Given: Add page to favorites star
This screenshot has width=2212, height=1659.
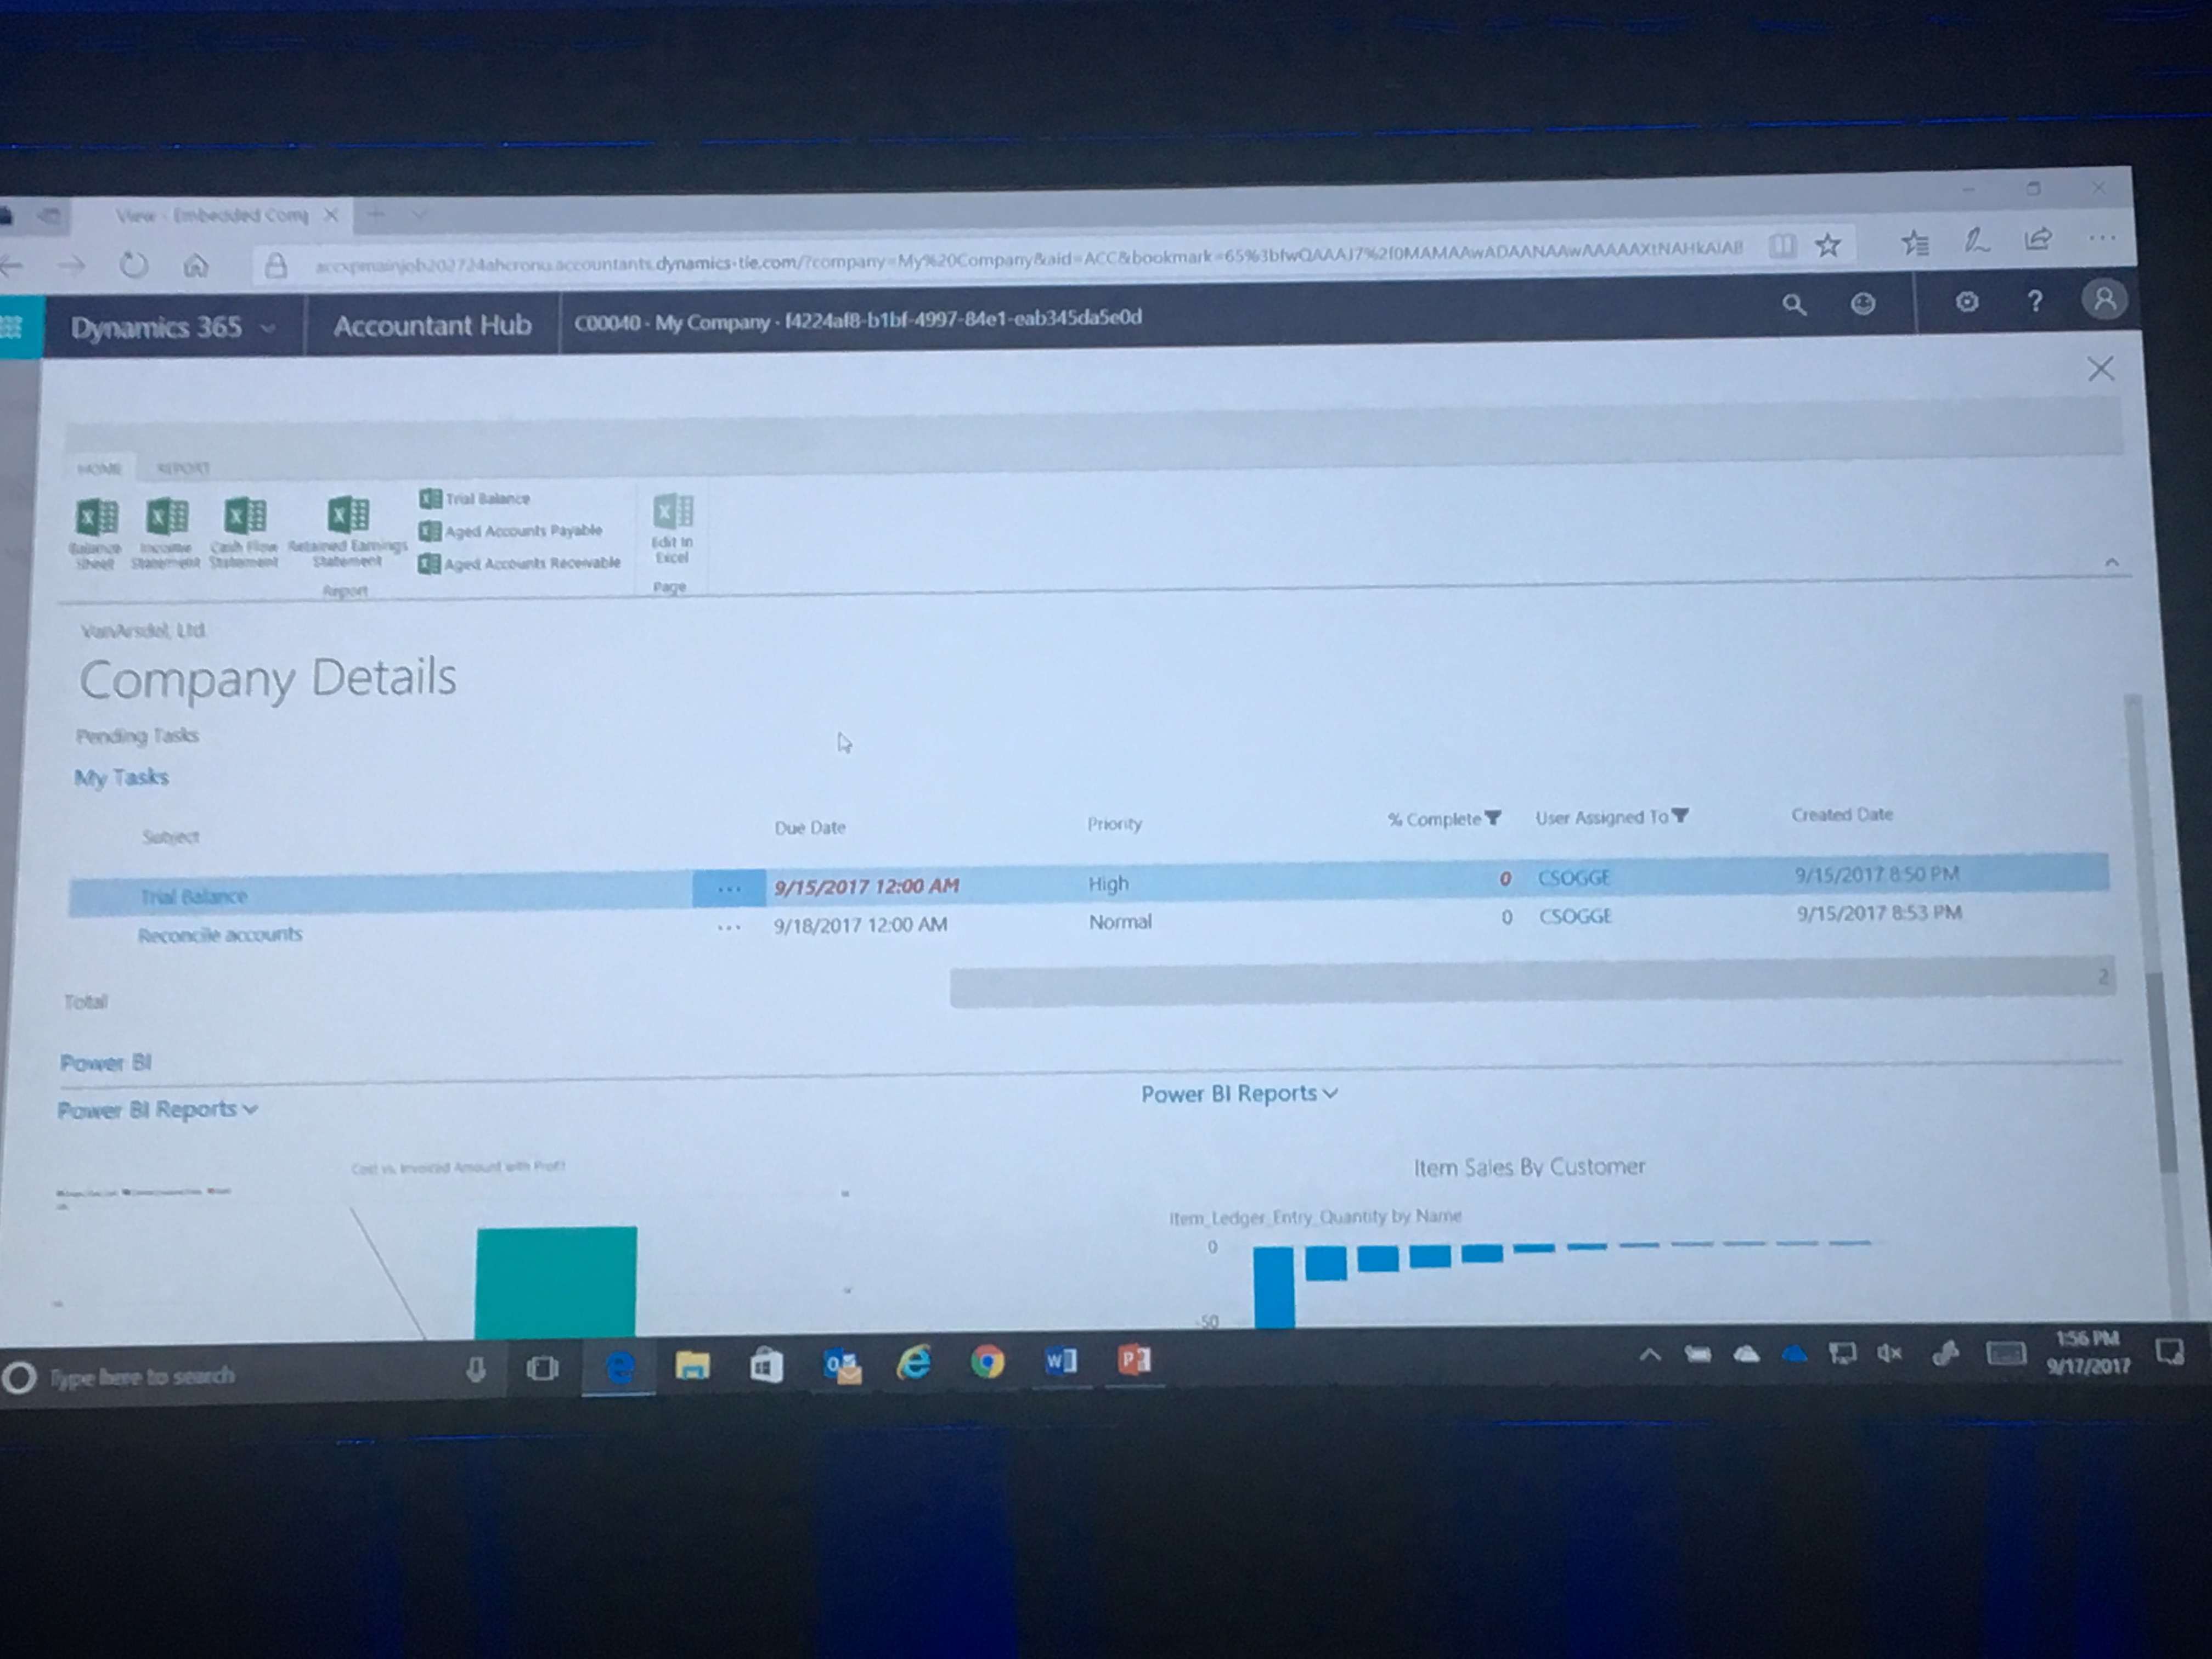Looking at the screenshot, I should pos(1828,245).
